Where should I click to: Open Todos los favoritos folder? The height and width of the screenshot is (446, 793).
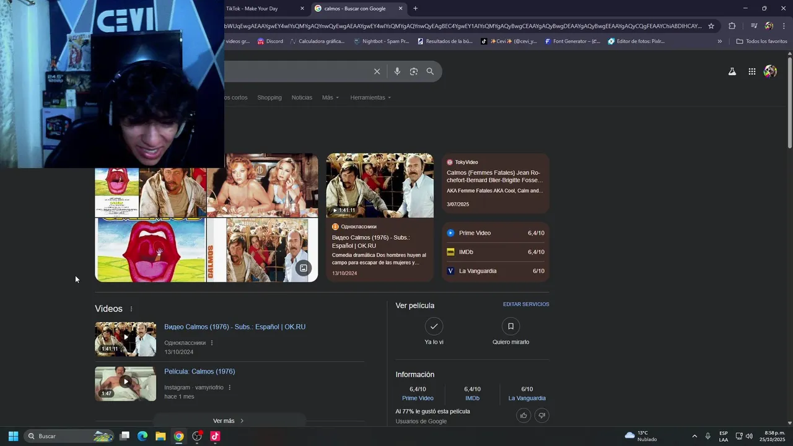coord(761,42)
